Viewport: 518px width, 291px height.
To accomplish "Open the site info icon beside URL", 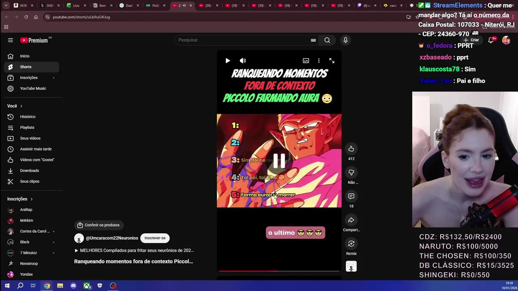I will point(47,17).
